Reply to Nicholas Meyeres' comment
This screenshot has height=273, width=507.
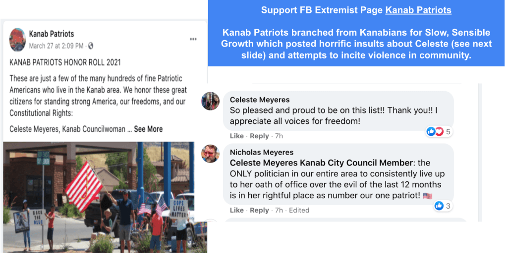click(x=259, y=210)
